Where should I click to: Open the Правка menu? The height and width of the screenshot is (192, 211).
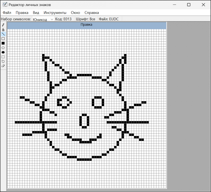(22, 13)
